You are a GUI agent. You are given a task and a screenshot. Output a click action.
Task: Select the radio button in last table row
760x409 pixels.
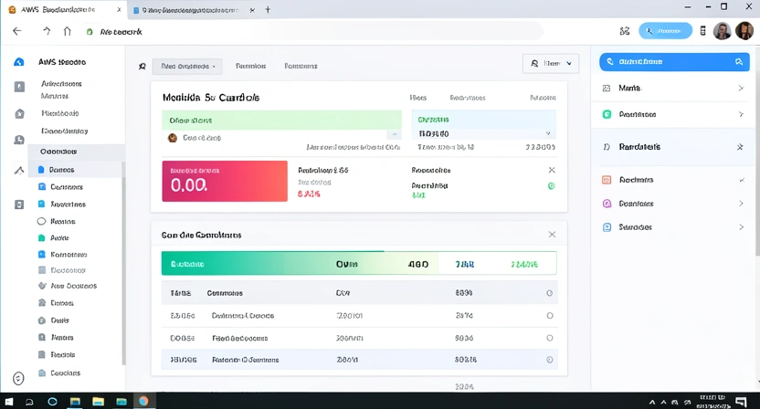pos(549,360)
